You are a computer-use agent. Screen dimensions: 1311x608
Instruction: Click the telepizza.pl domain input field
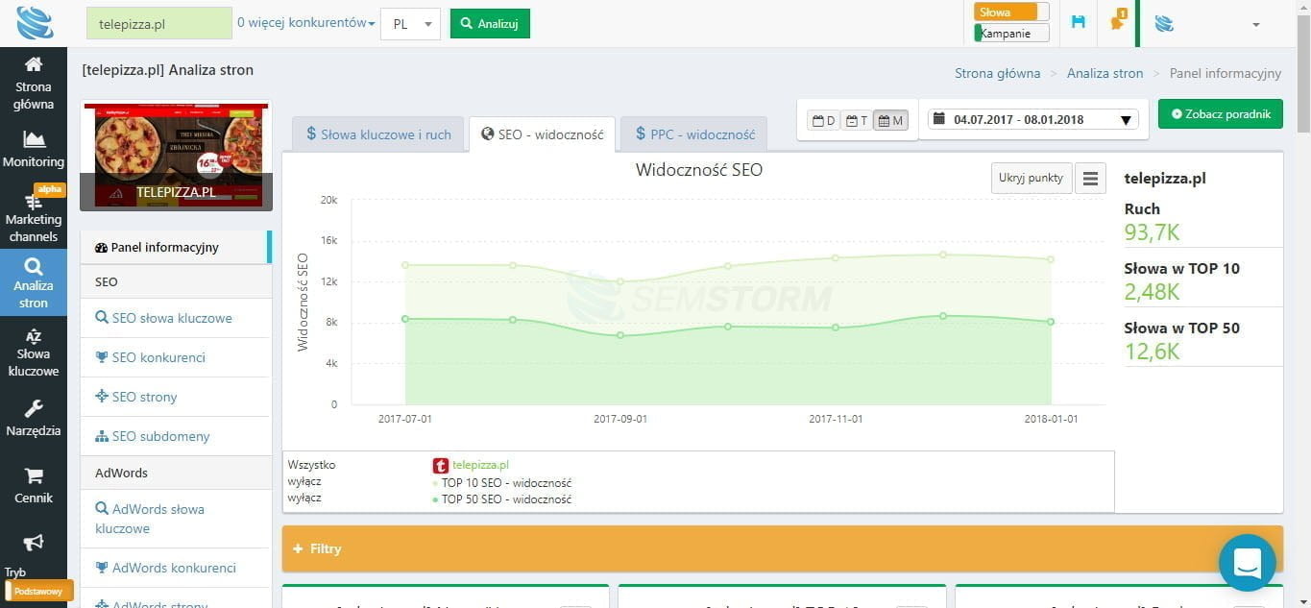click(159, 24)
